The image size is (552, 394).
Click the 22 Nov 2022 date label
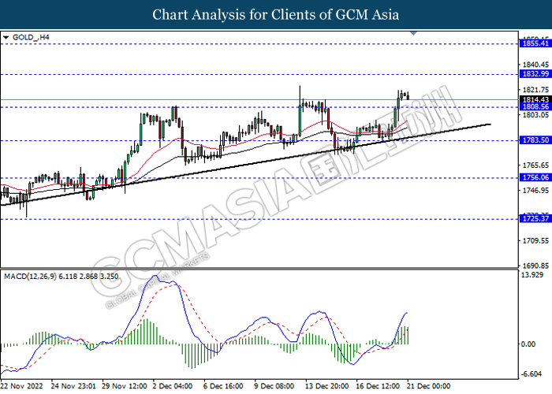[x=22, y=386]
